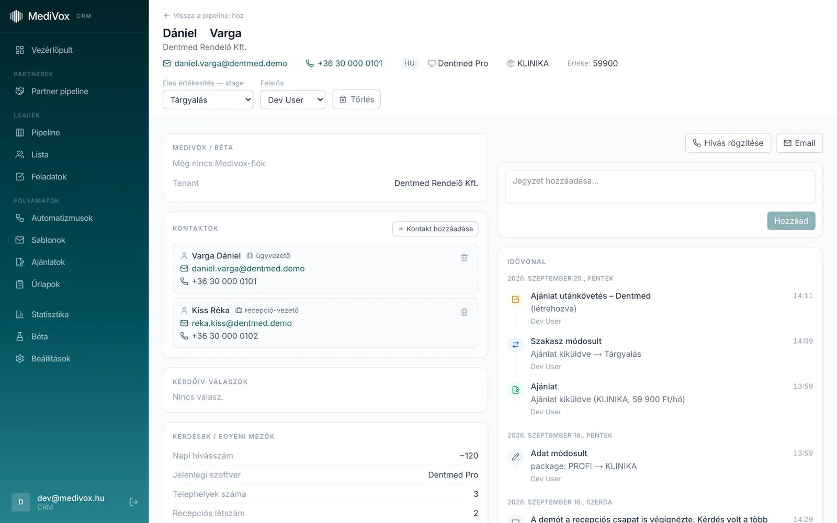Click Kontakt hozzáadása button
Screen dimensions: 837x523
coord(435,229)
